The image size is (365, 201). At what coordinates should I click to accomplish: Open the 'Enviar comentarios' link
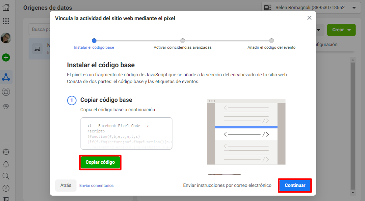point(96,186)
